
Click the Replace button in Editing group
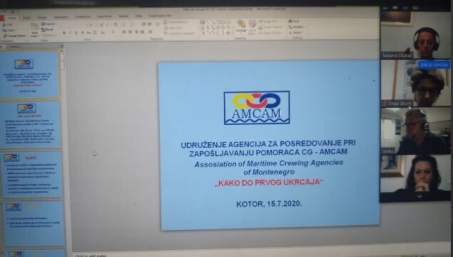(x=297, y=27)
